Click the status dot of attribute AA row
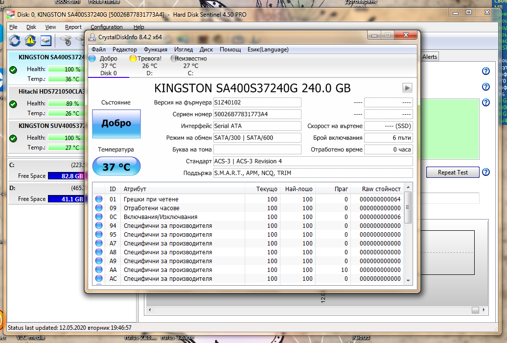Viewport: 507px width, 343px height. point(99,269)
